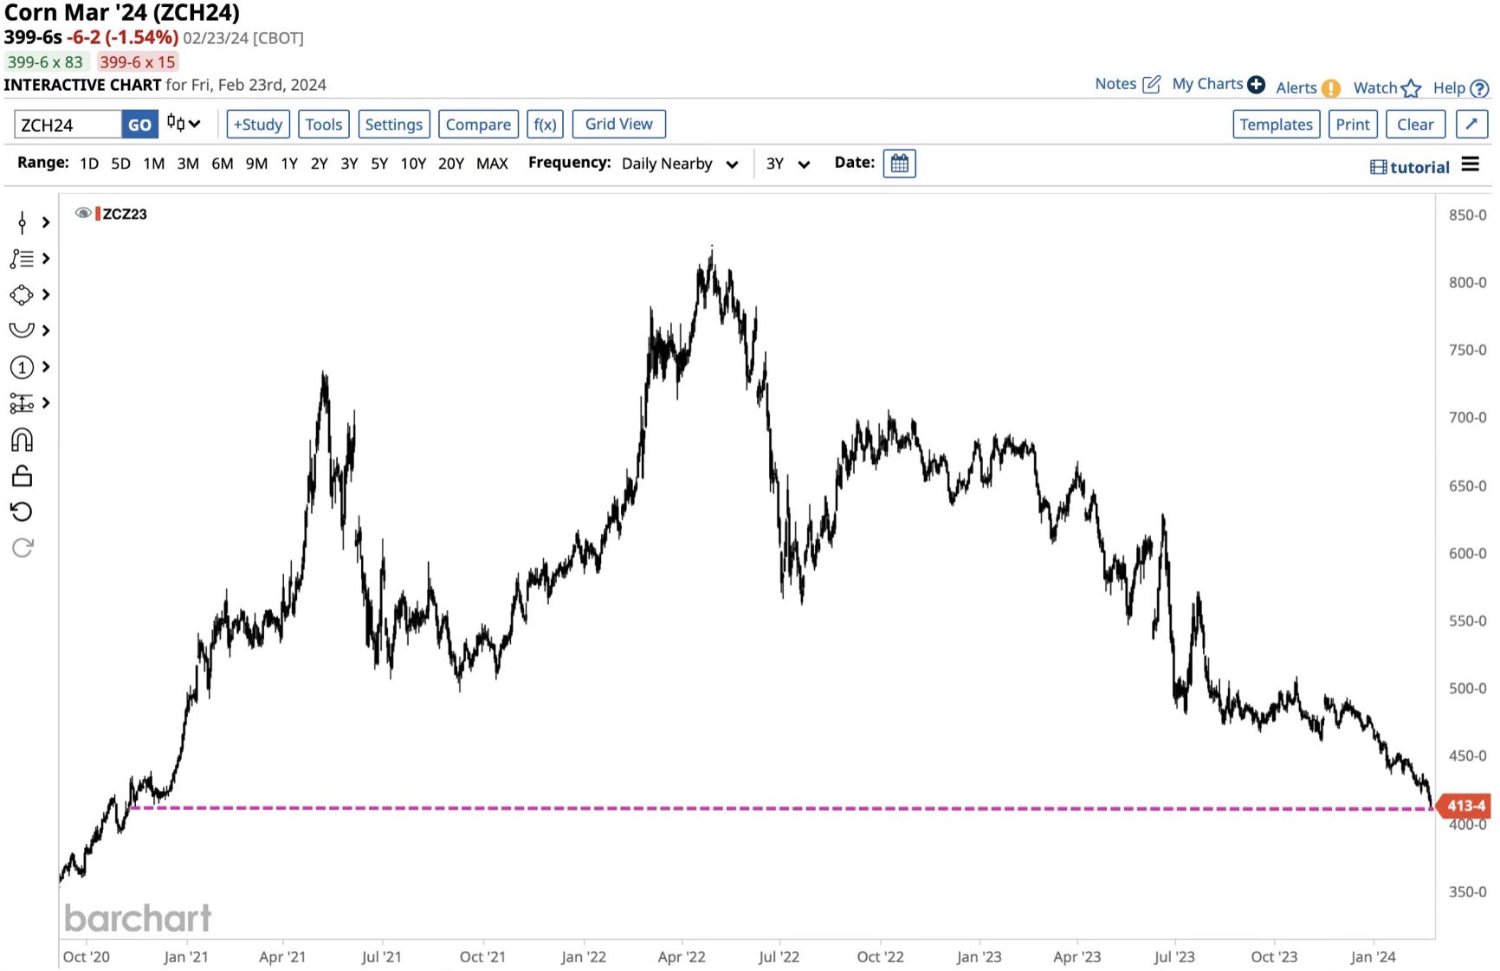Click the Notes edit pencil icon

(1151, 84)
